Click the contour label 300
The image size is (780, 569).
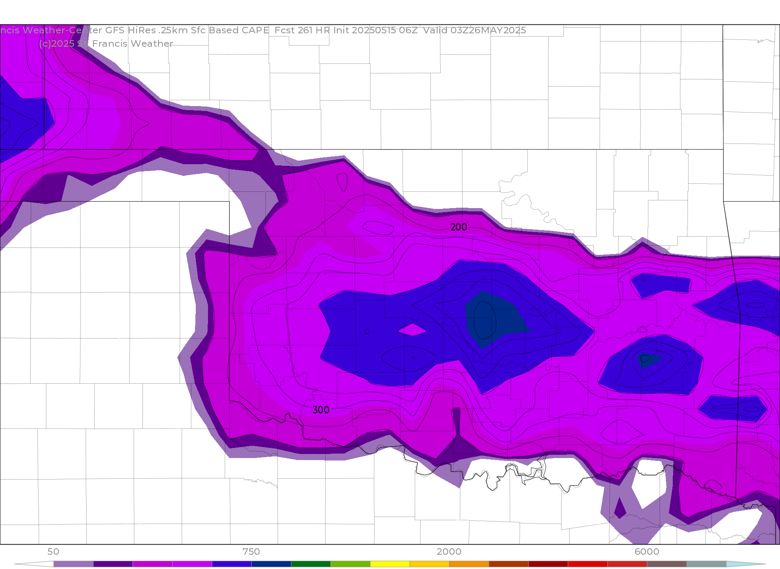pyautogui.click(x=321, y=410)
